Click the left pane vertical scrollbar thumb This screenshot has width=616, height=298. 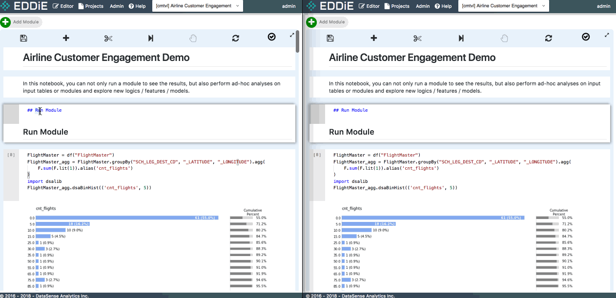click(x=297, y=41)
